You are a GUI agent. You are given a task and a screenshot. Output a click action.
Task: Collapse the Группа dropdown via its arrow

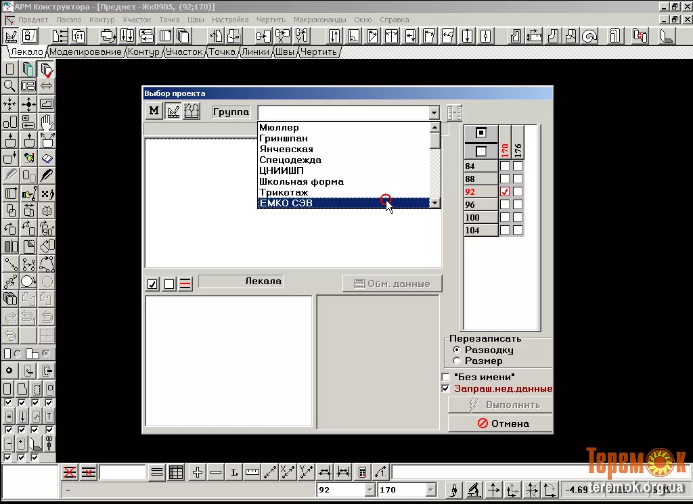[x=434, y=113]
